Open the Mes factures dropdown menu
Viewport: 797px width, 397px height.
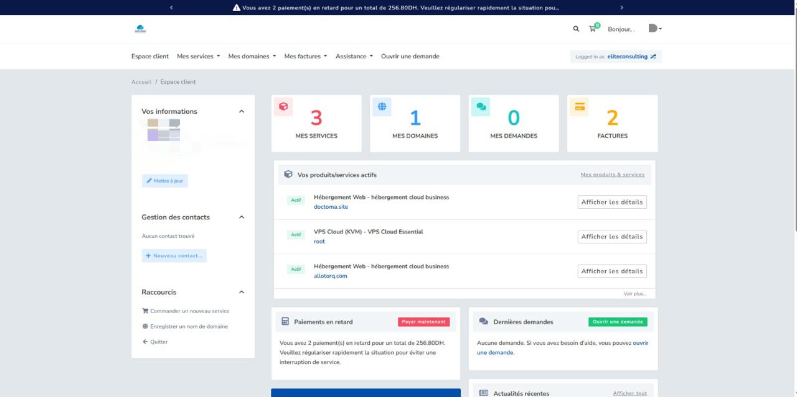click(x=305, y=57)
